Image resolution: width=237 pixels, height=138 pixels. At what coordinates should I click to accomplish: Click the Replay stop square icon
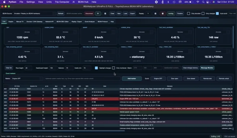(x=155, y=13)
